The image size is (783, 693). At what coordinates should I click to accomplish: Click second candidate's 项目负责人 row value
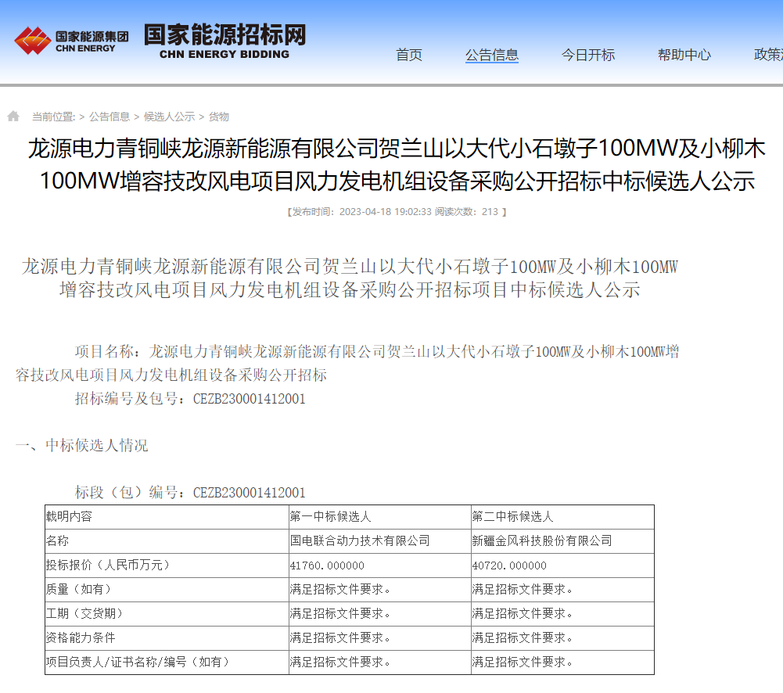pos(562,662)
